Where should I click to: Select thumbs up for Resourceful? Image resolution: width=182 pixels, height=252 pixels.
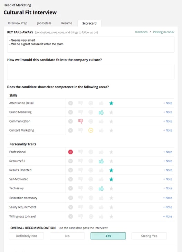(101, 161)
